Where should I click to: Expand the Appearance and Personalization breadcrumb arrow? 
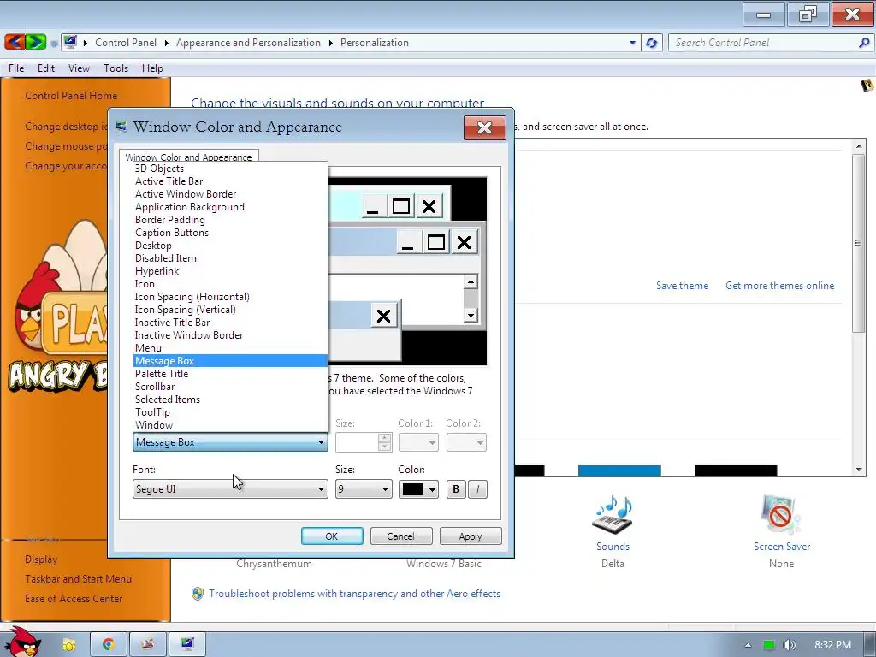[x=331, y=43]
